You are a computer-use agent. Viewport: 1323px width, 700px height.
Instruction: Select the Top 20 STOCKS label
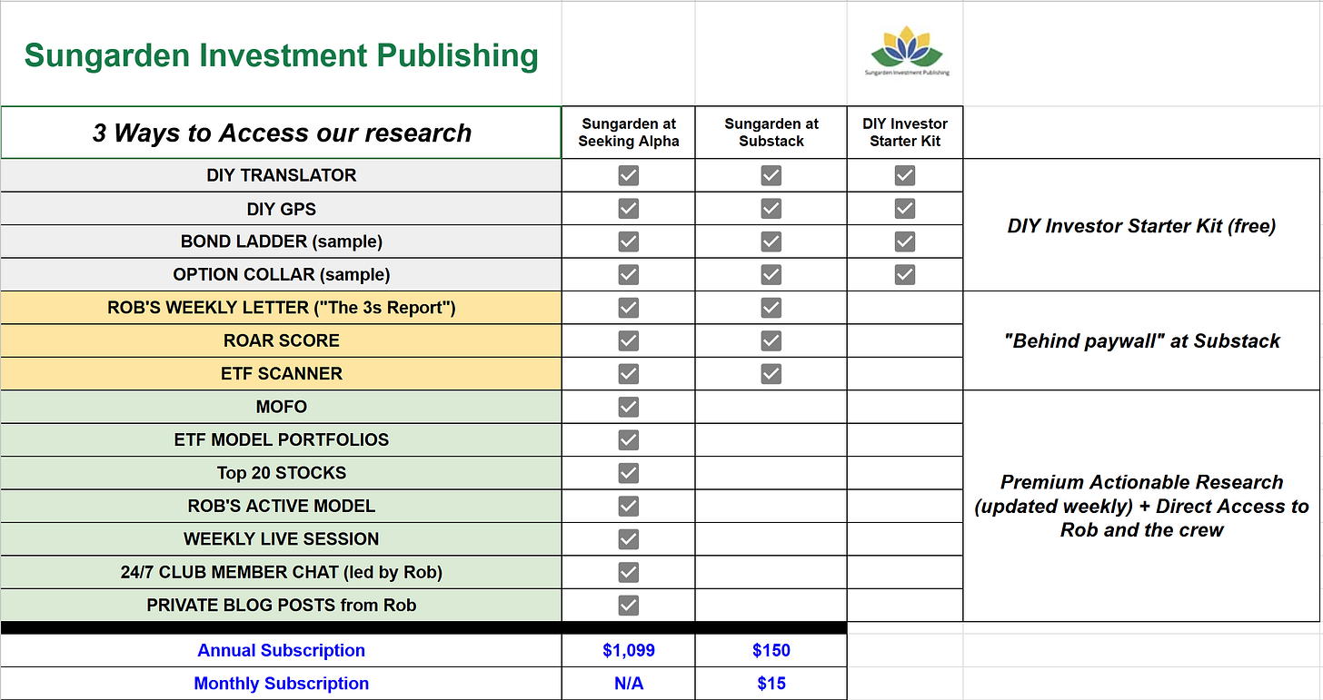point(282,473)
